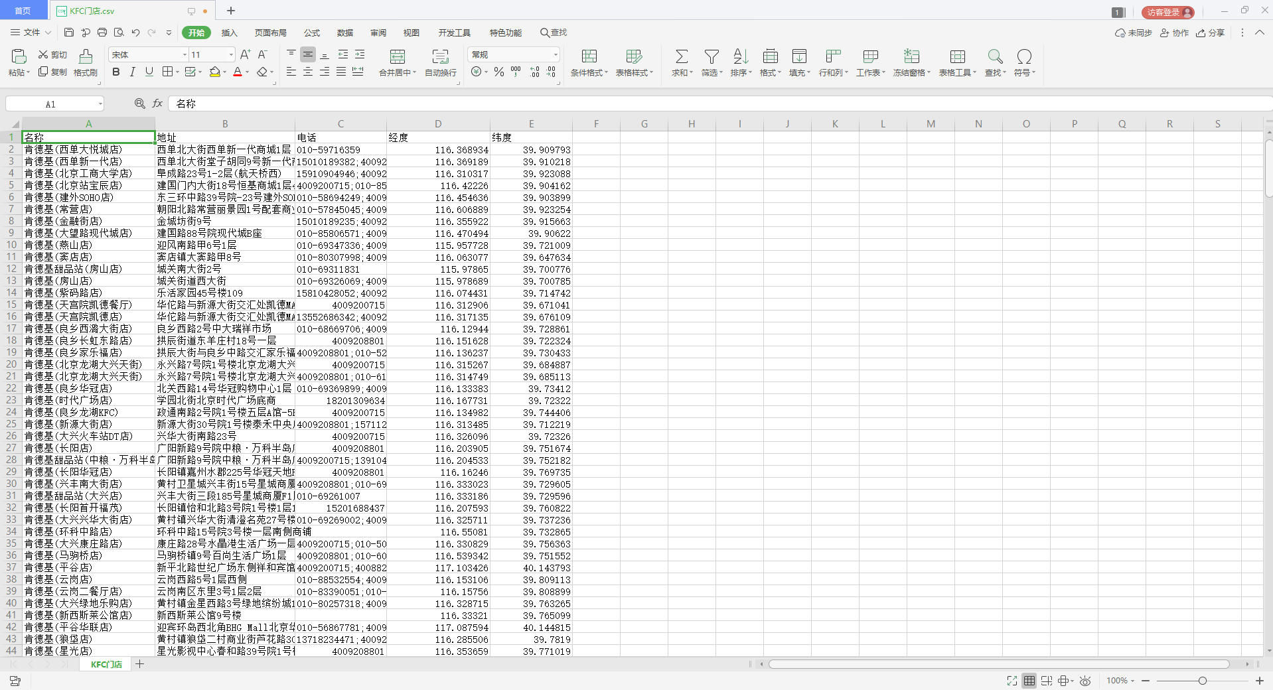Open the 数据 (Data) ribbon tab
Image resolution: width=1273 pixels, height=690 pixels.
[344, 33]
